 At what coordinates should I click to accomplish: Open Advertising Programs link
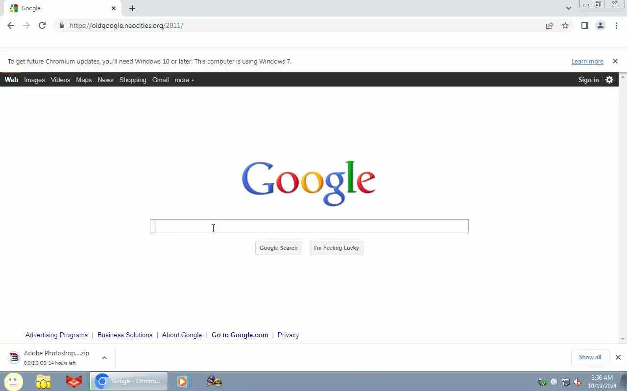click(x=56, y=335)
